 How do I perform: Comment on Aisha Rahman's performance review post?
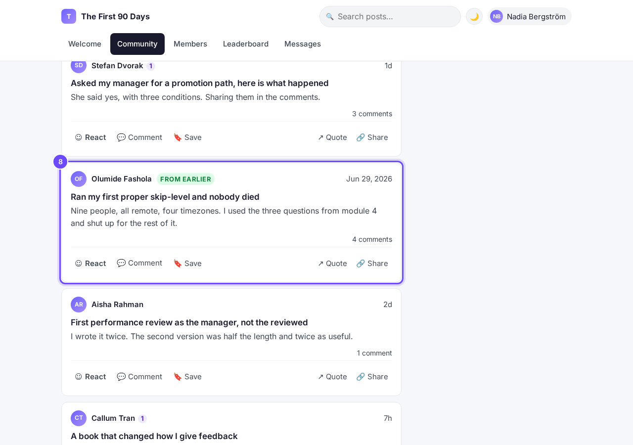tap(139, 377)
